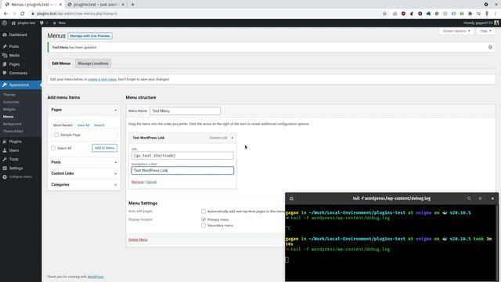This screenshot has height=282, width=501.
Task: Uncheck the Primary menu location
Action: (x=204, y=219)
